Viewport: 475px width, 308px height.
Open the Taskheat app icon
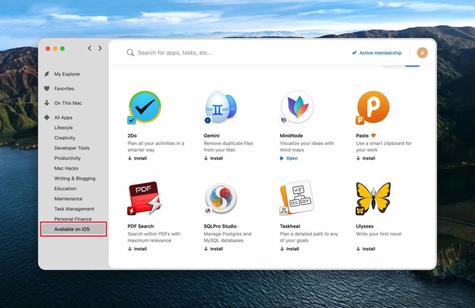[297, 198]
